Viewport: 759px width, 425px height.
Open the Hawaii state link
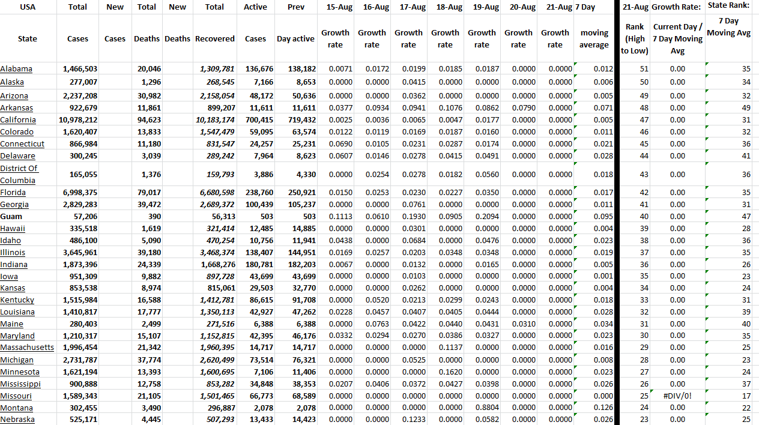pos(13,229)
